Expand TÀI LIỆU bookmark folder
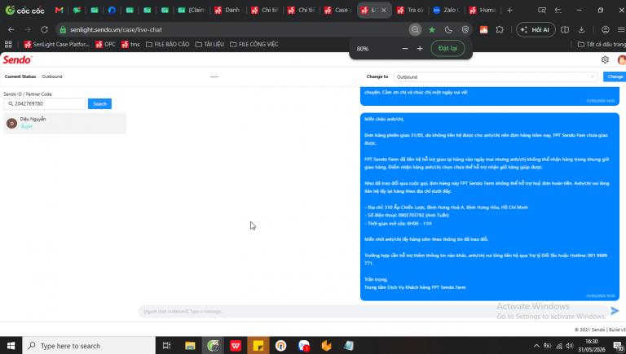Image resolution: width=626 pixels, height=354 pixels. (x=209, y=44)
